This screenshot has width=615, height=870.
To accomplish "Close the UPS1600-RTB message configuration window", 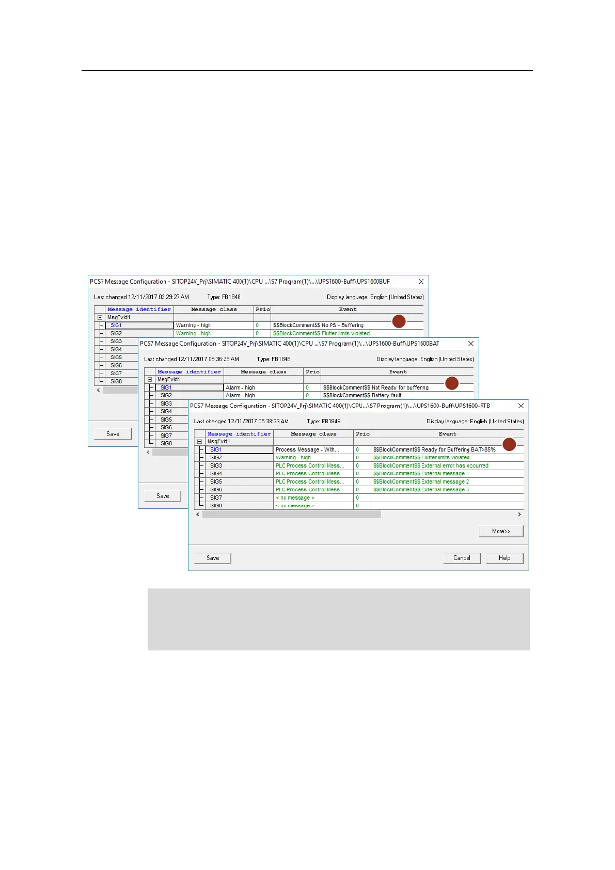I will click(x=521, y=406).
